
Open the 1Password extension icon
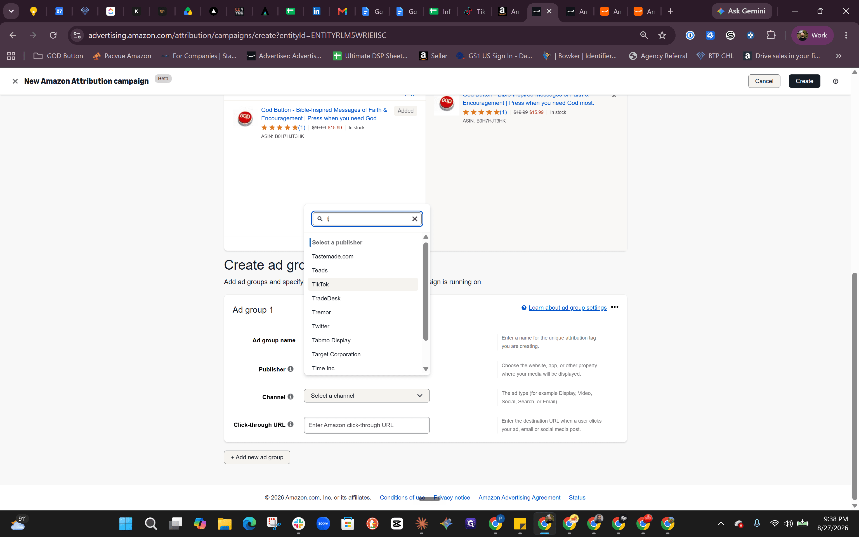coord(690,35)
